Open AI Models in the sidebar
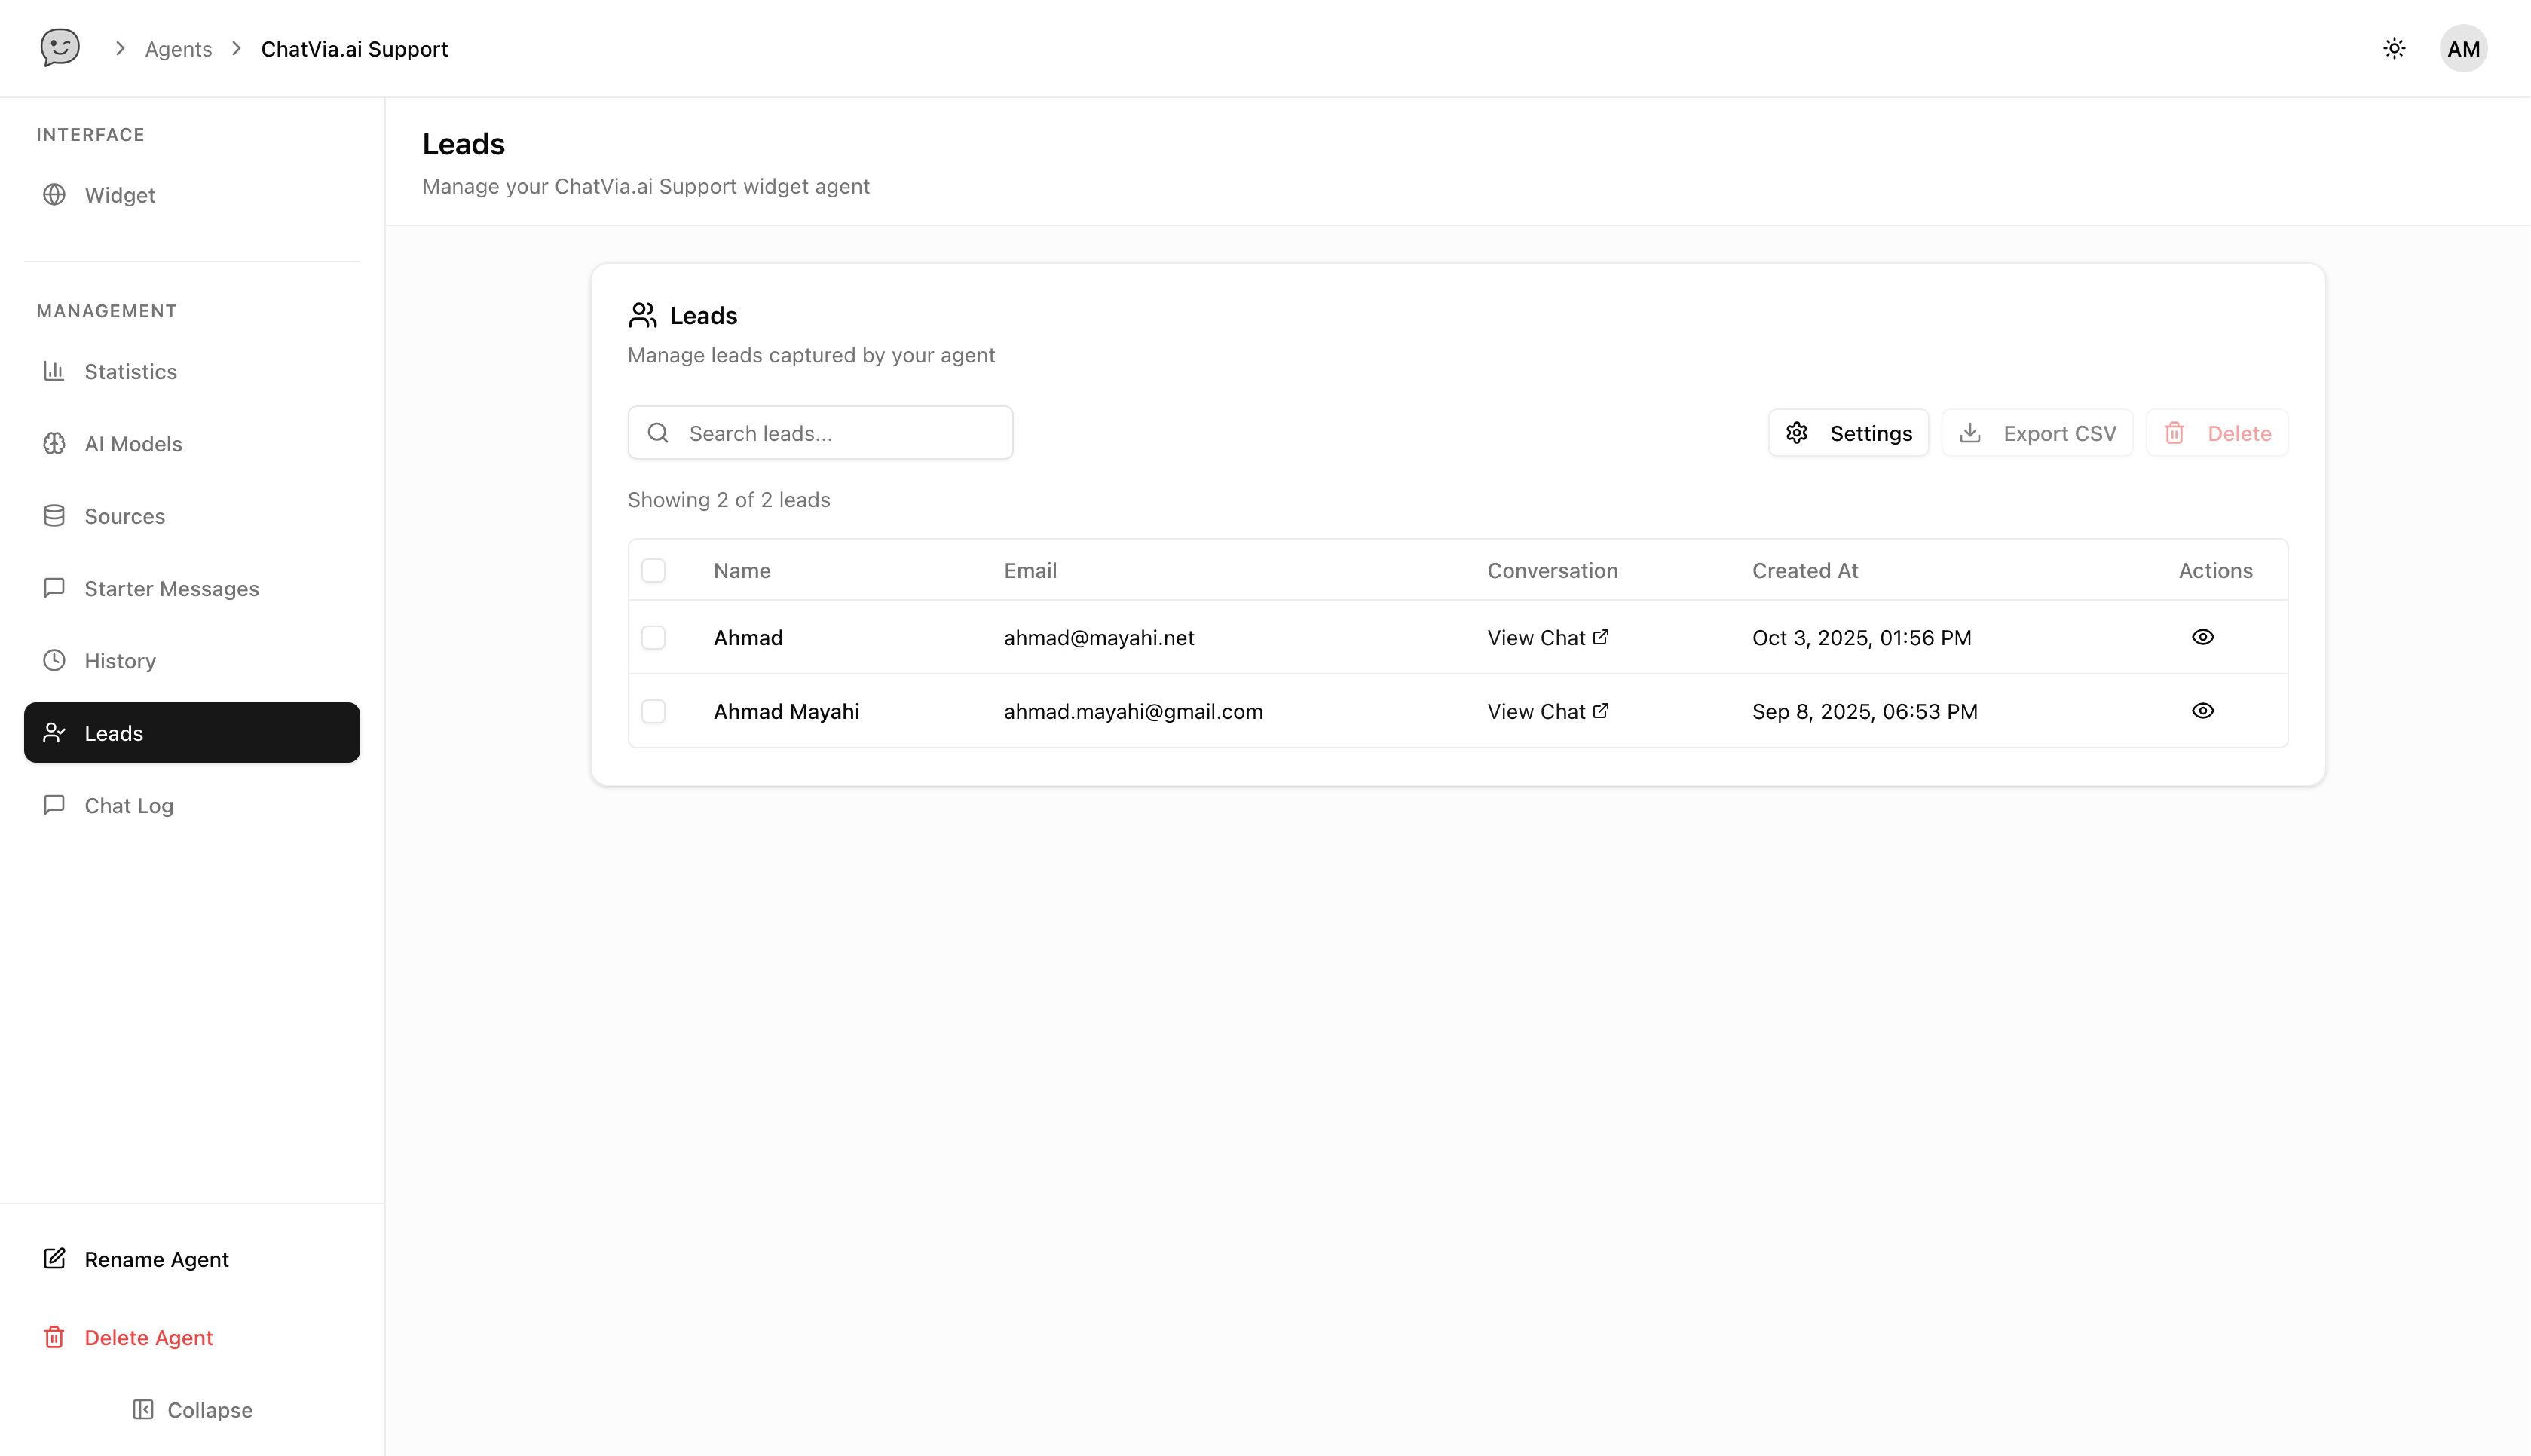The height and width of the screenshot is (1456, 2531). click(x=133, y=443)
